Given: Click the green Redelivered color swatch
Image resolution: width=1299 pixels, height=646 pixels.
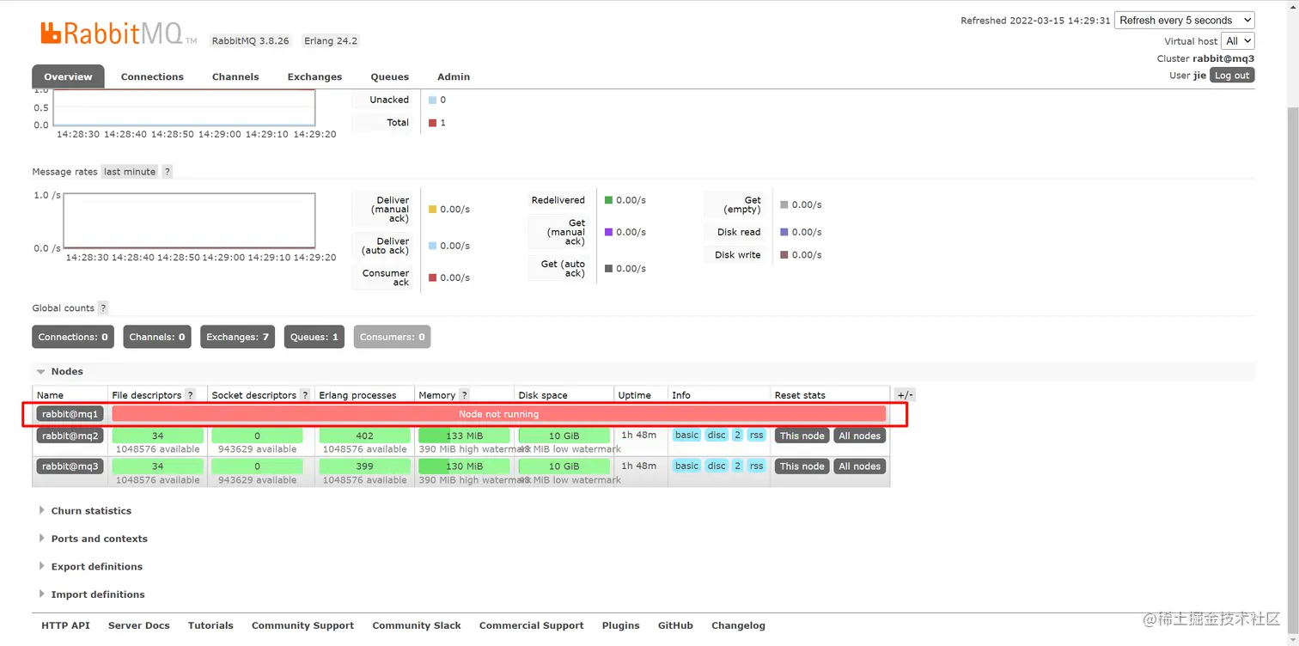Looking at the screenshot, I should (609, 200).
